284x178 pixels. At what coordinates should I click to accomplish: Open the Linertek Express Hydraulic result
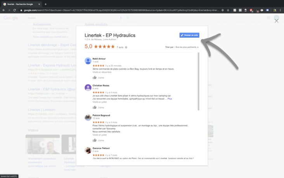(x=52, y=65)
